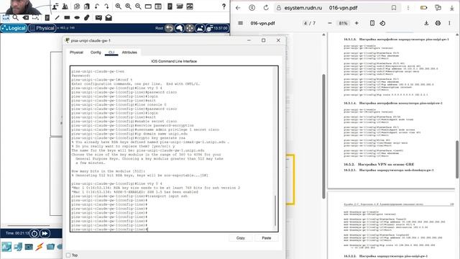This screenshot has width=460, height=259.
Task: Reset simulation time with the power cycle button
Action: [34, 233]
